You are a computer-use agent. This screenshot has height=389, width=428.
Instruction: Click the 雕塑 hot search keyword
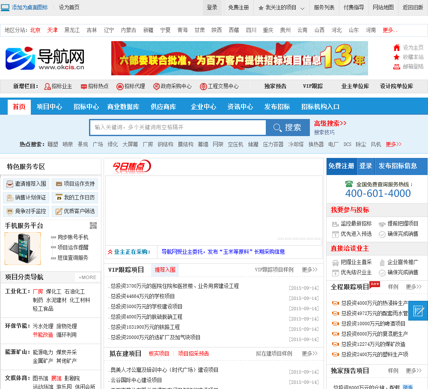pos(53,144)
